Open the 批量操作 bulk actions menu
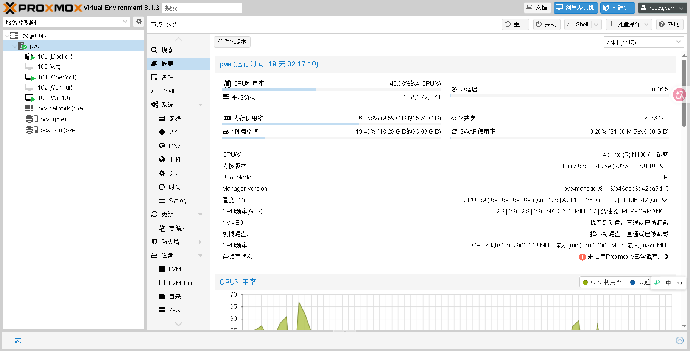 [x=629, y=25]
